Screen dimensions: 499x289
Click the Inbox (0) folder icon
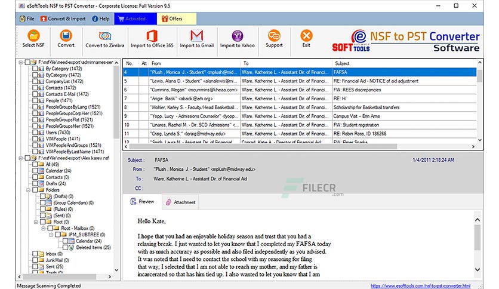point(41,254)
